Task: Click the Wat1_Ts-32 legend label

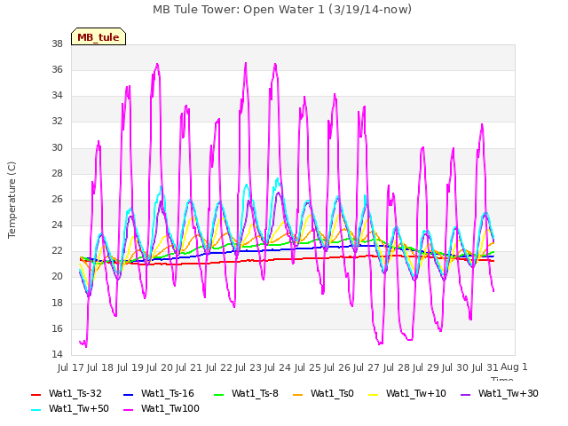Action: point(75,393)
